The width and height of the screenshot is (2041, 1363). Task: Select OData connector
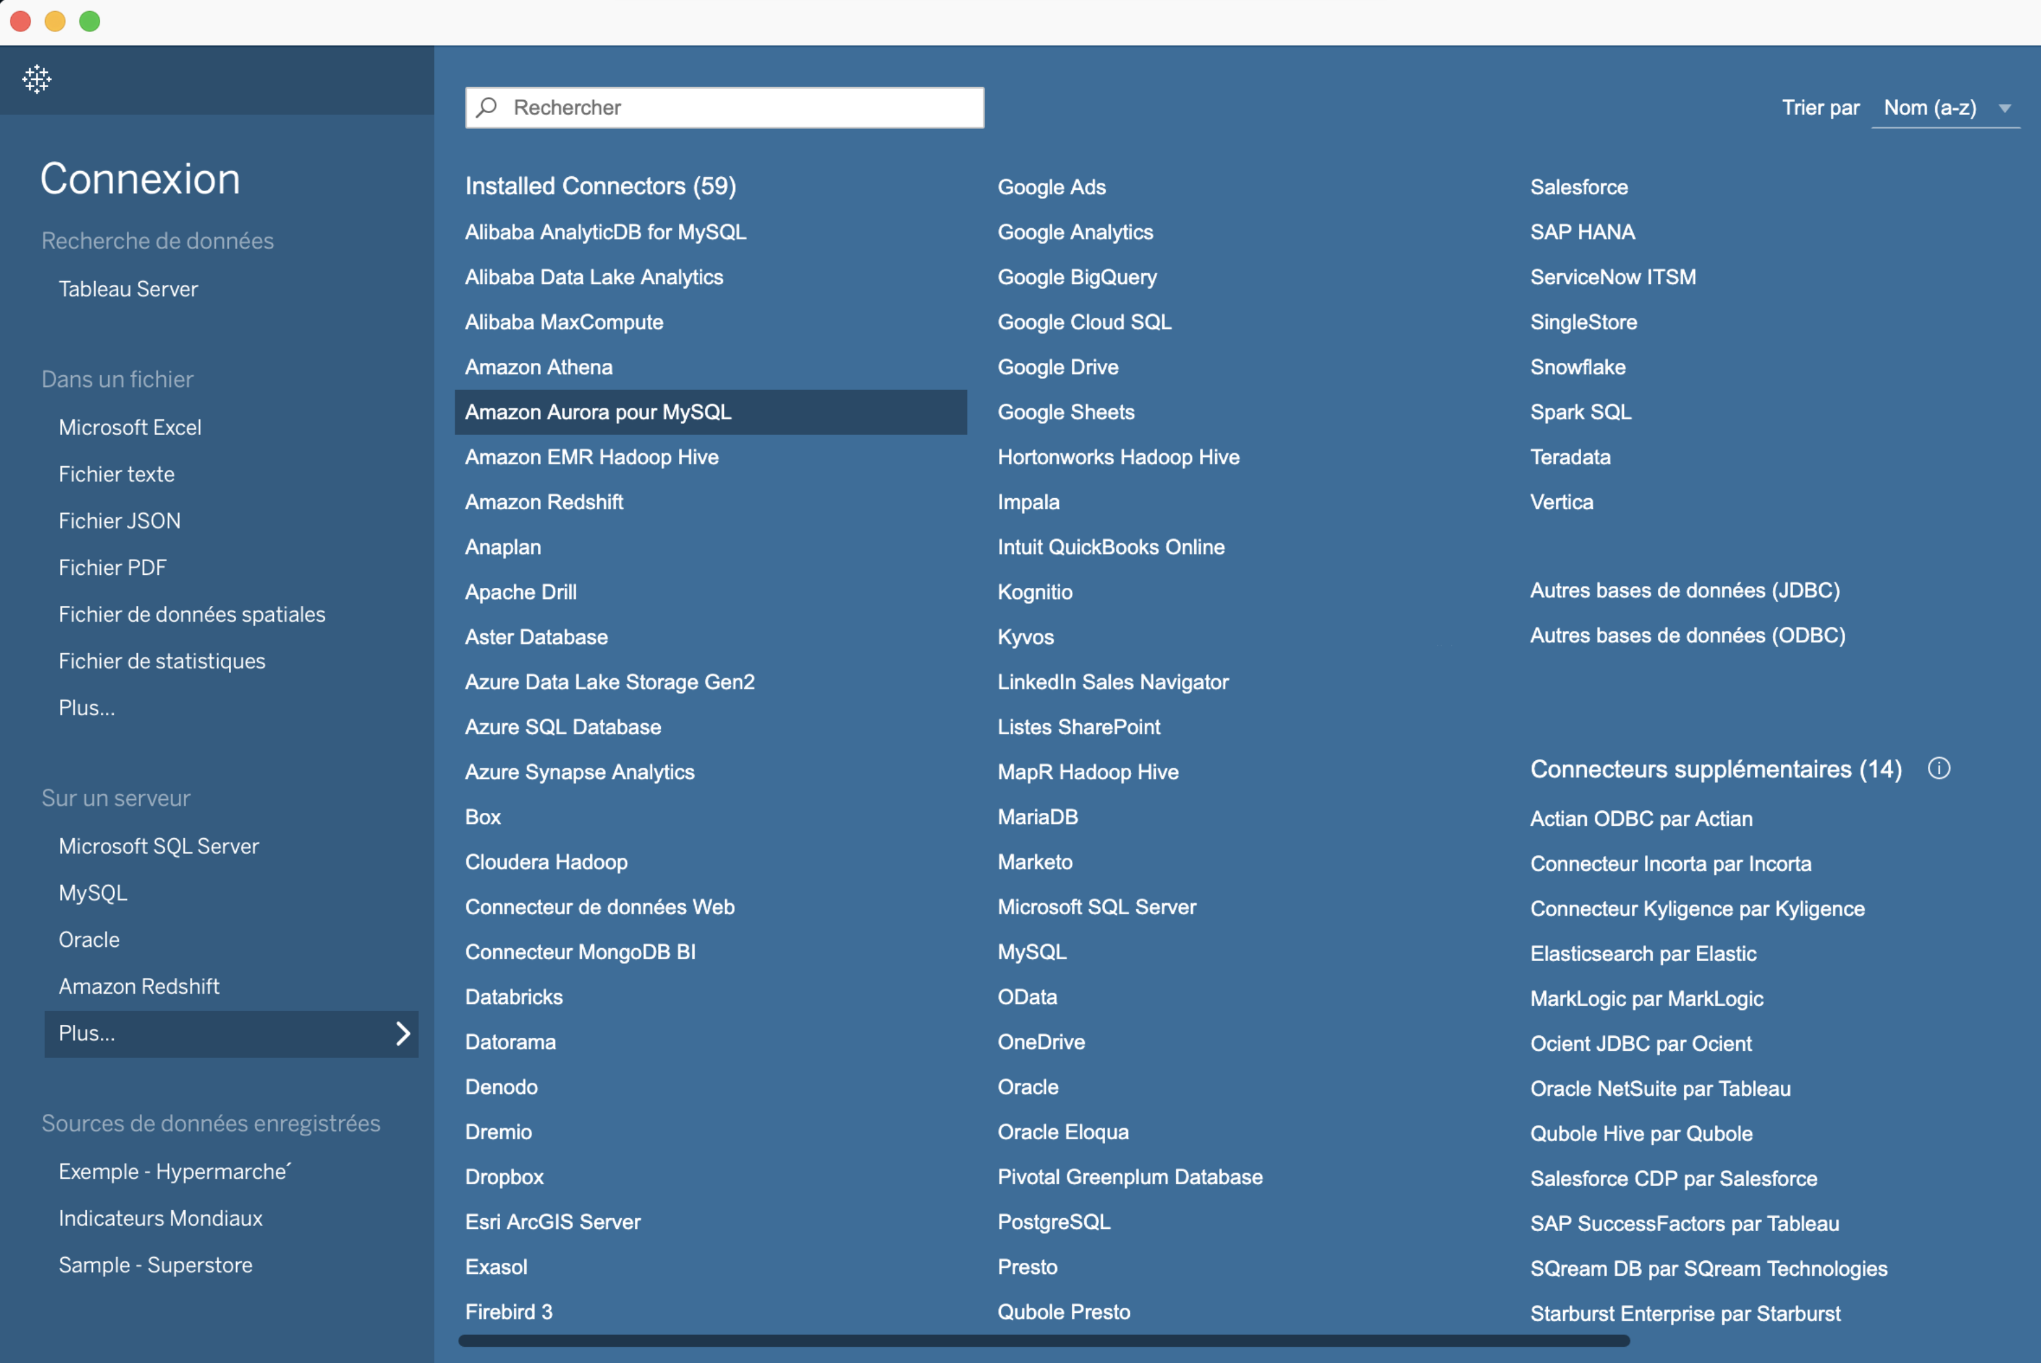click(1028, 997)
